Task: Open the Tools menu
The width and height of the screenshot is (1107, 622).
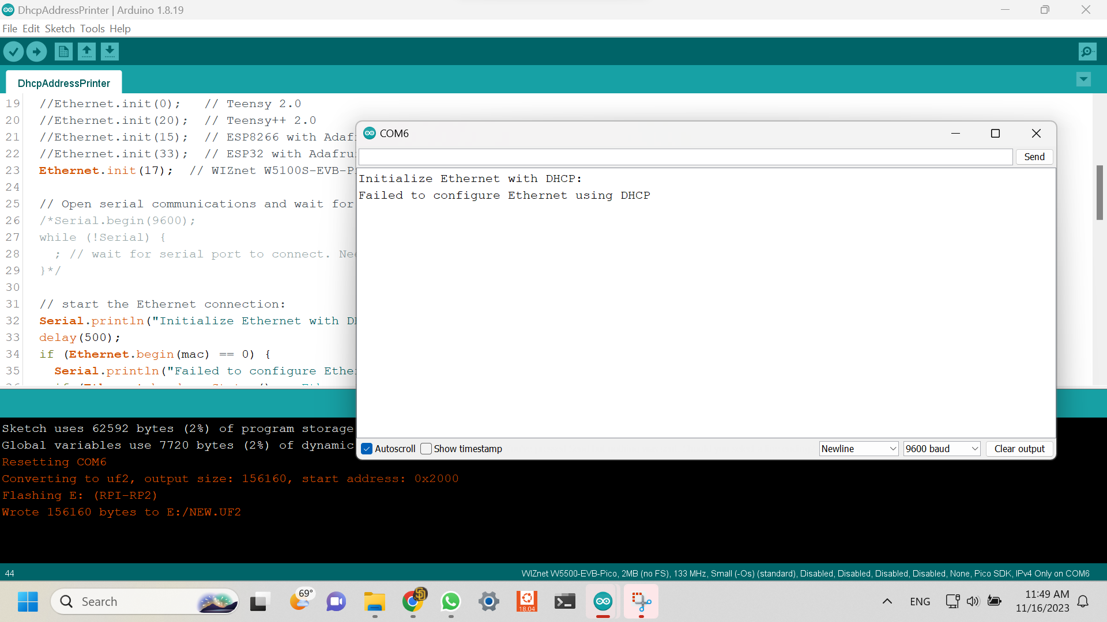Action: (x=92, y=28)
